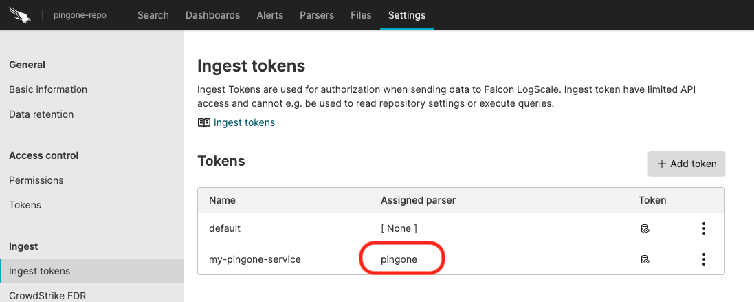Select CrowdStrike FDR in sidebar
The height and width of the screenshot is (302, 754).
pyautogui.click(x=47, y=296)
